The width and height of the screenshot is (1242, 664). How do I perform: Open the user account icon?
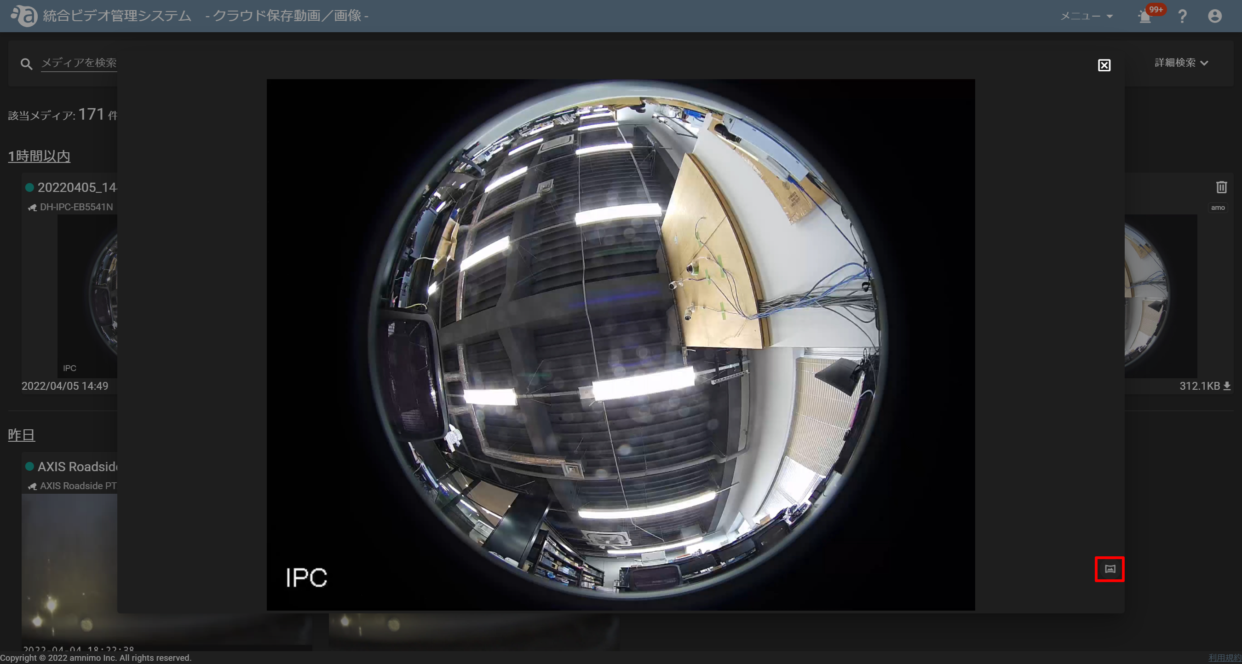click(x=1214, y=17)
